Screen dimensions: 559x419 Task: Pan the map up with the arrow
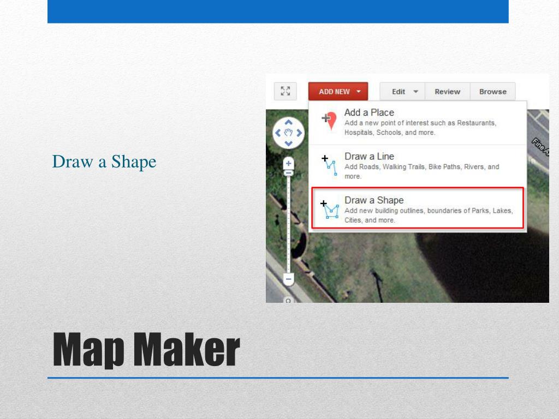[x=288, y=123]
